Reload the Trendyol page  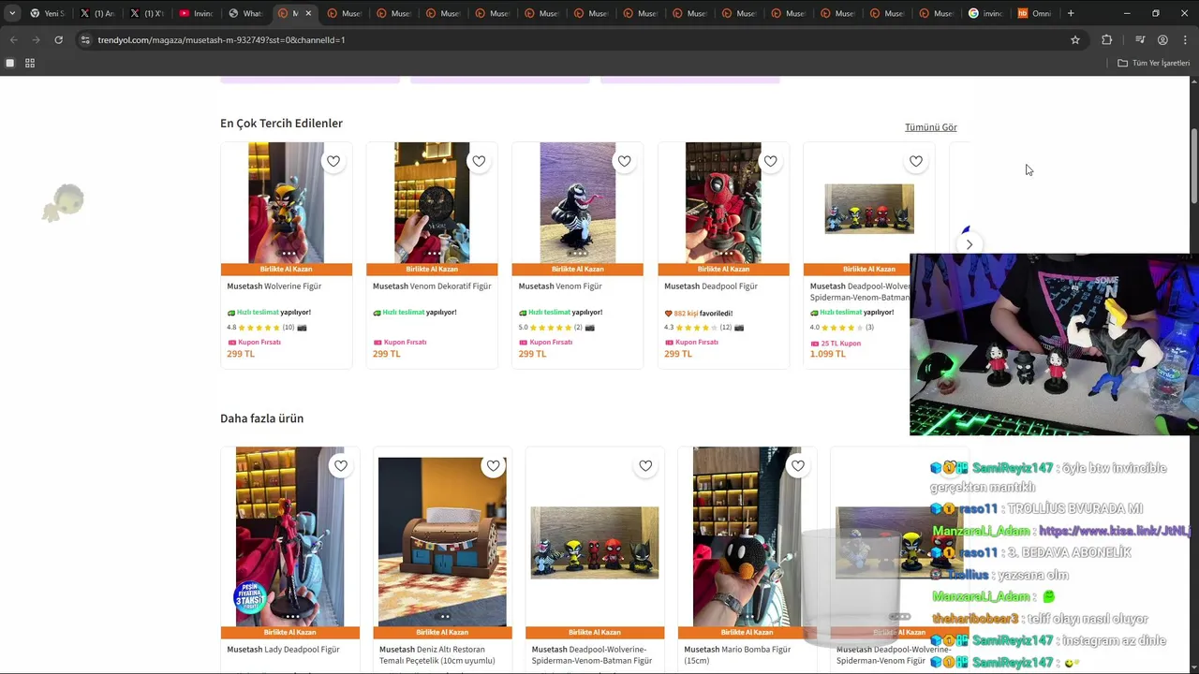58,40
